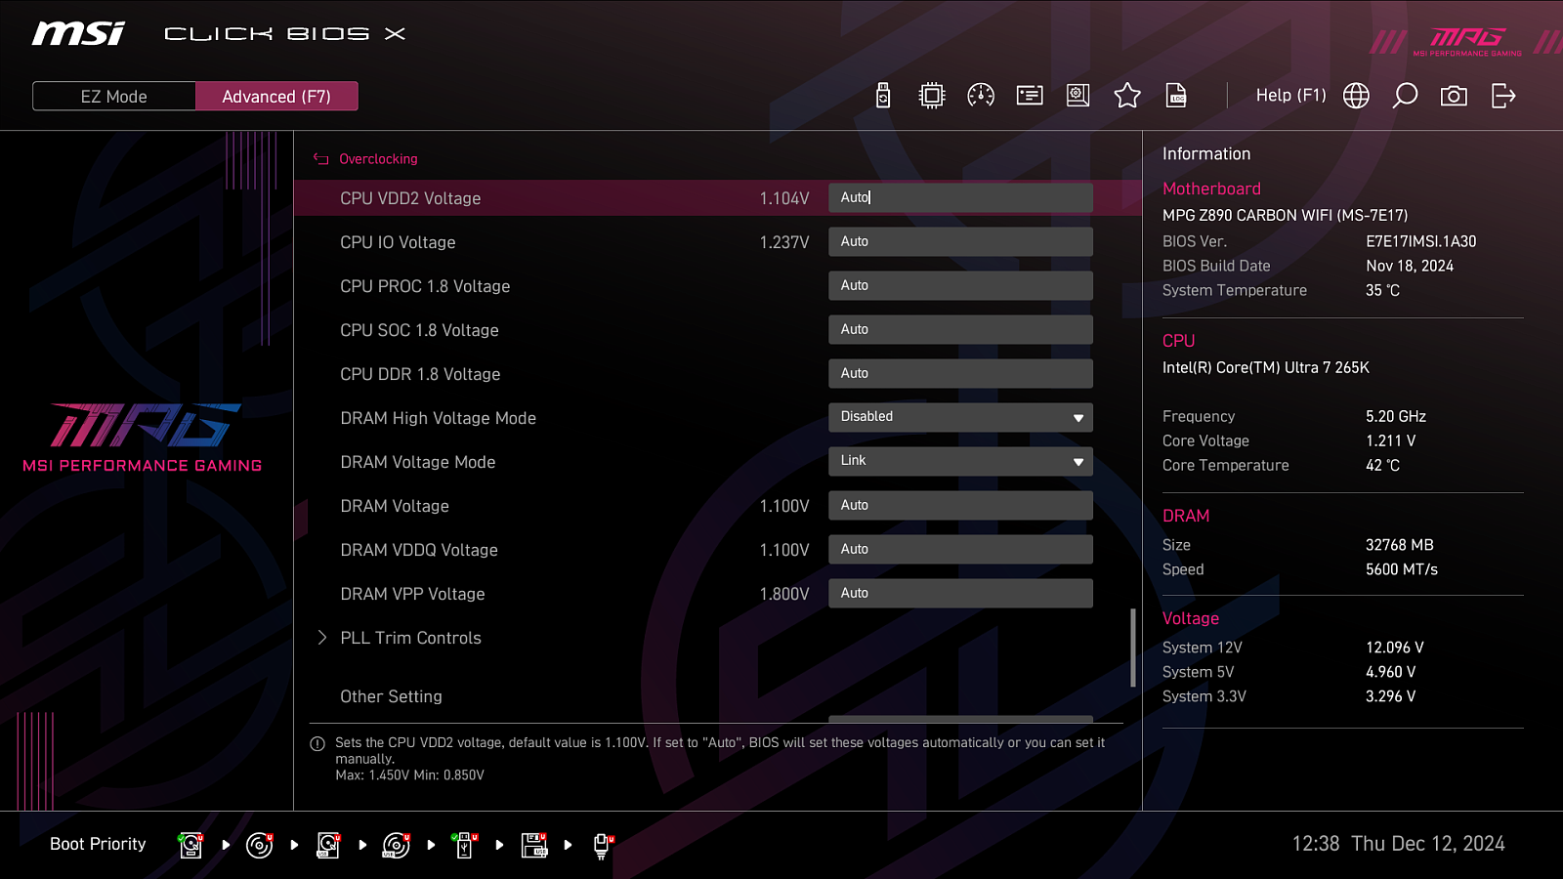Click the Boot Priority label
1563x879 pixels.
pos(98,844)
